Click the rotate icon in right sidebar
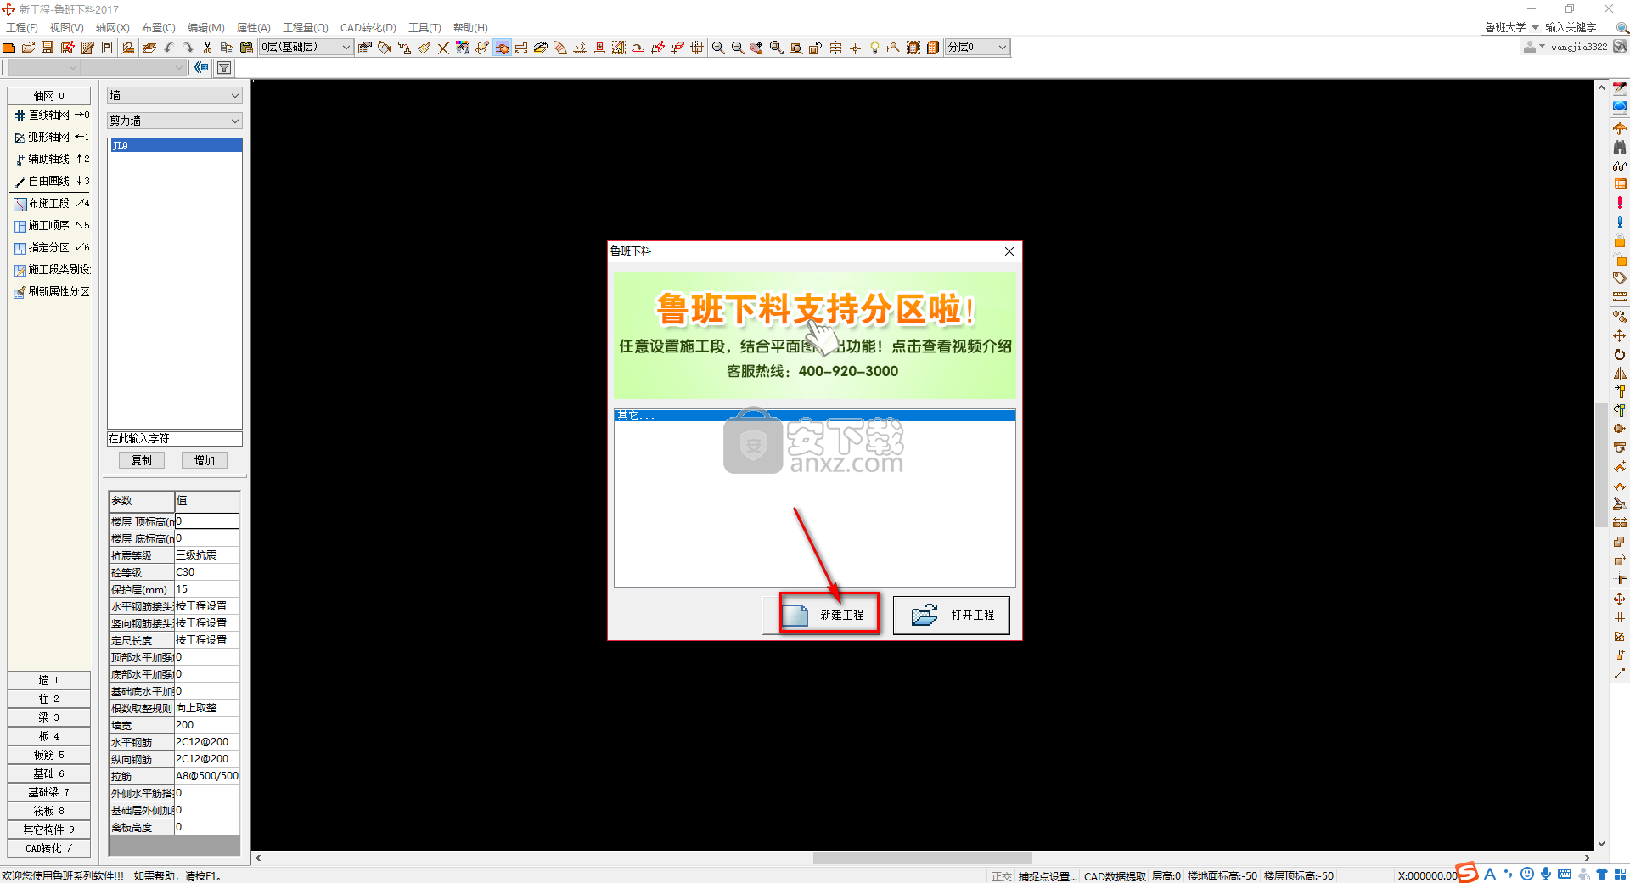This screenshot has width=1630, height=883. [1620, 354]
